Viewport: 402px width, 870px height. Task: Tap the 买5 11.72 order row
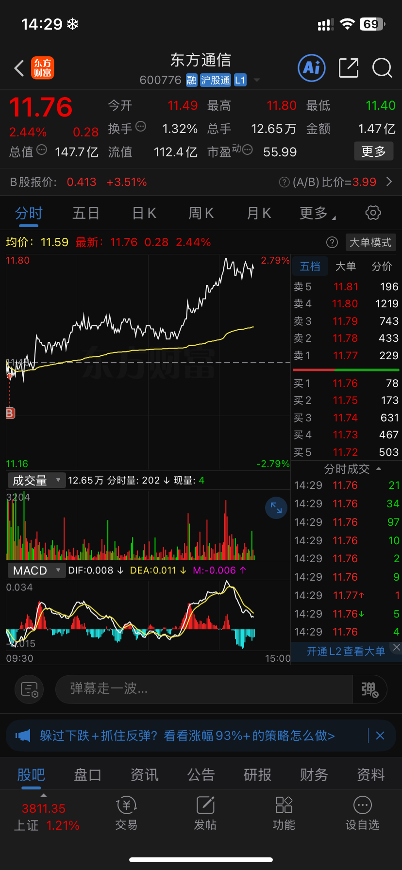346,452
